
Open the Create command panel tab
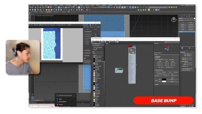click(180, 16)
